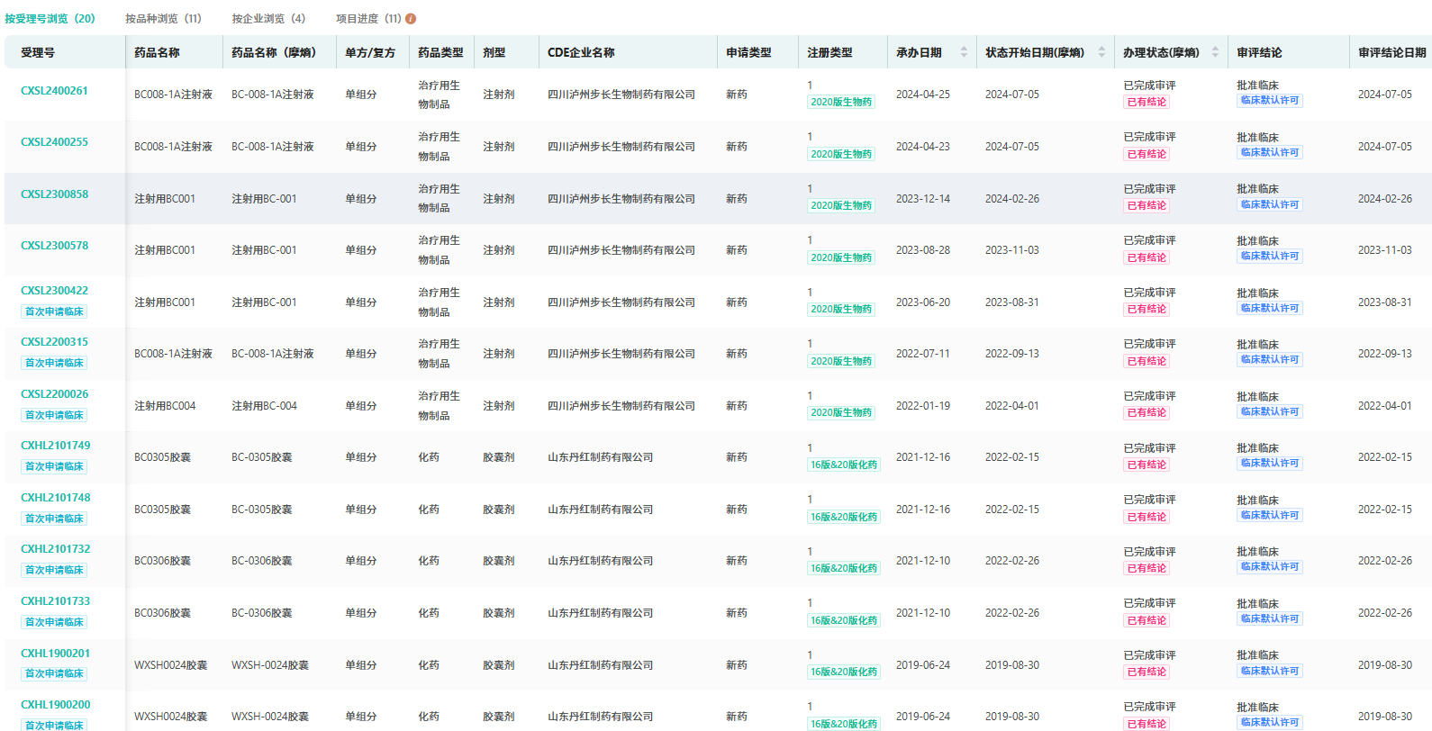Click the 单方/复方 column header

click(370, 52)
